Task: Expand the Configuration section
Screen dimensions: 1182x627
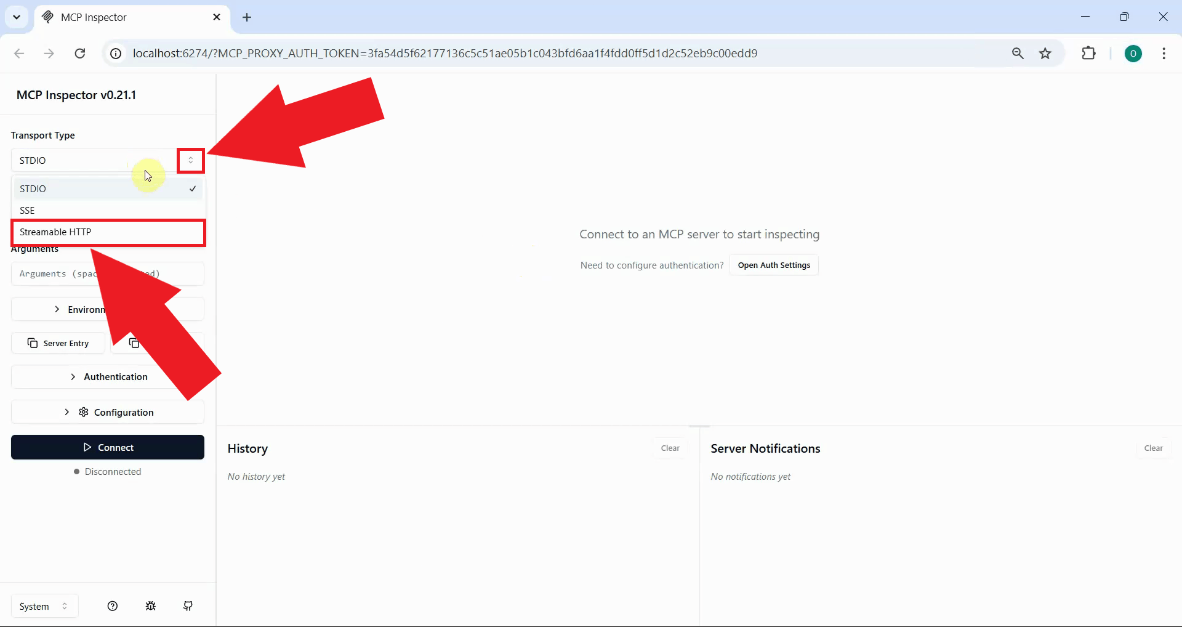Action: [108, 411]
